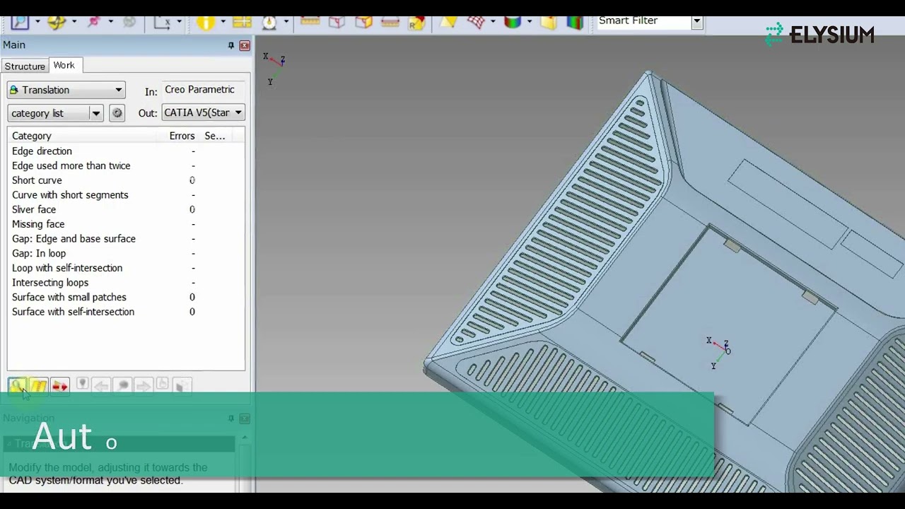The height and width of the screenshot is (509, 905).
Task: Click the R flag toolbar icon
Action: click(x=416, y=22)
